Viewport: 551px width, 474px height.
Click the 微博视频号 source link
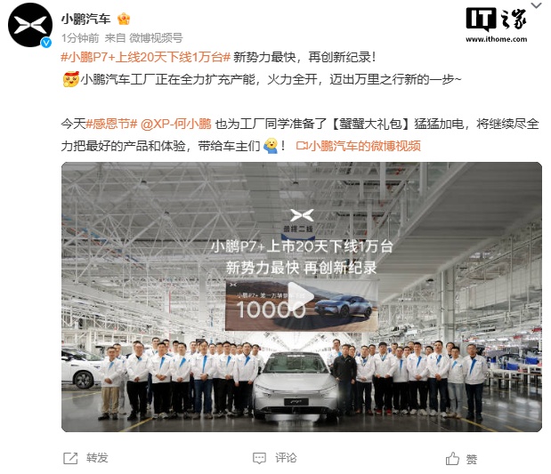pos(156,38)
